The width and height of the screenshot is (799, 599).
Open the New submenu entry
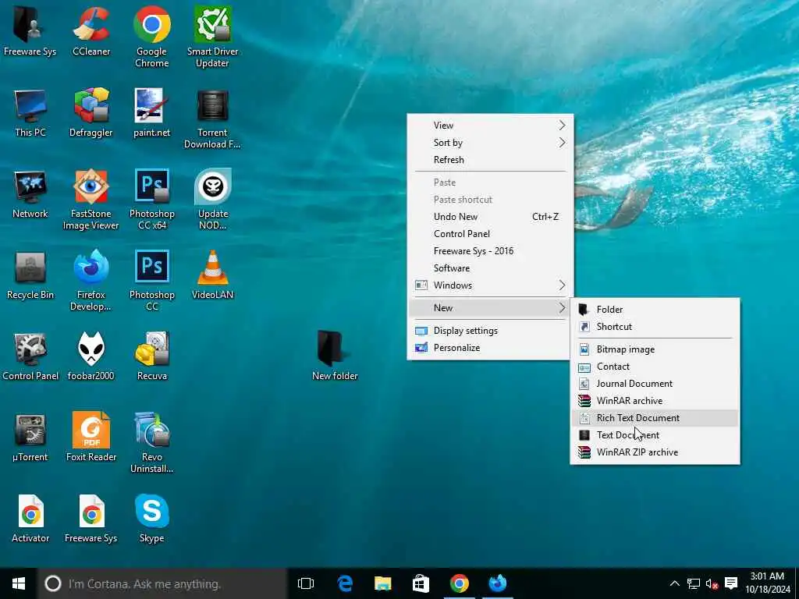point(490,307)
